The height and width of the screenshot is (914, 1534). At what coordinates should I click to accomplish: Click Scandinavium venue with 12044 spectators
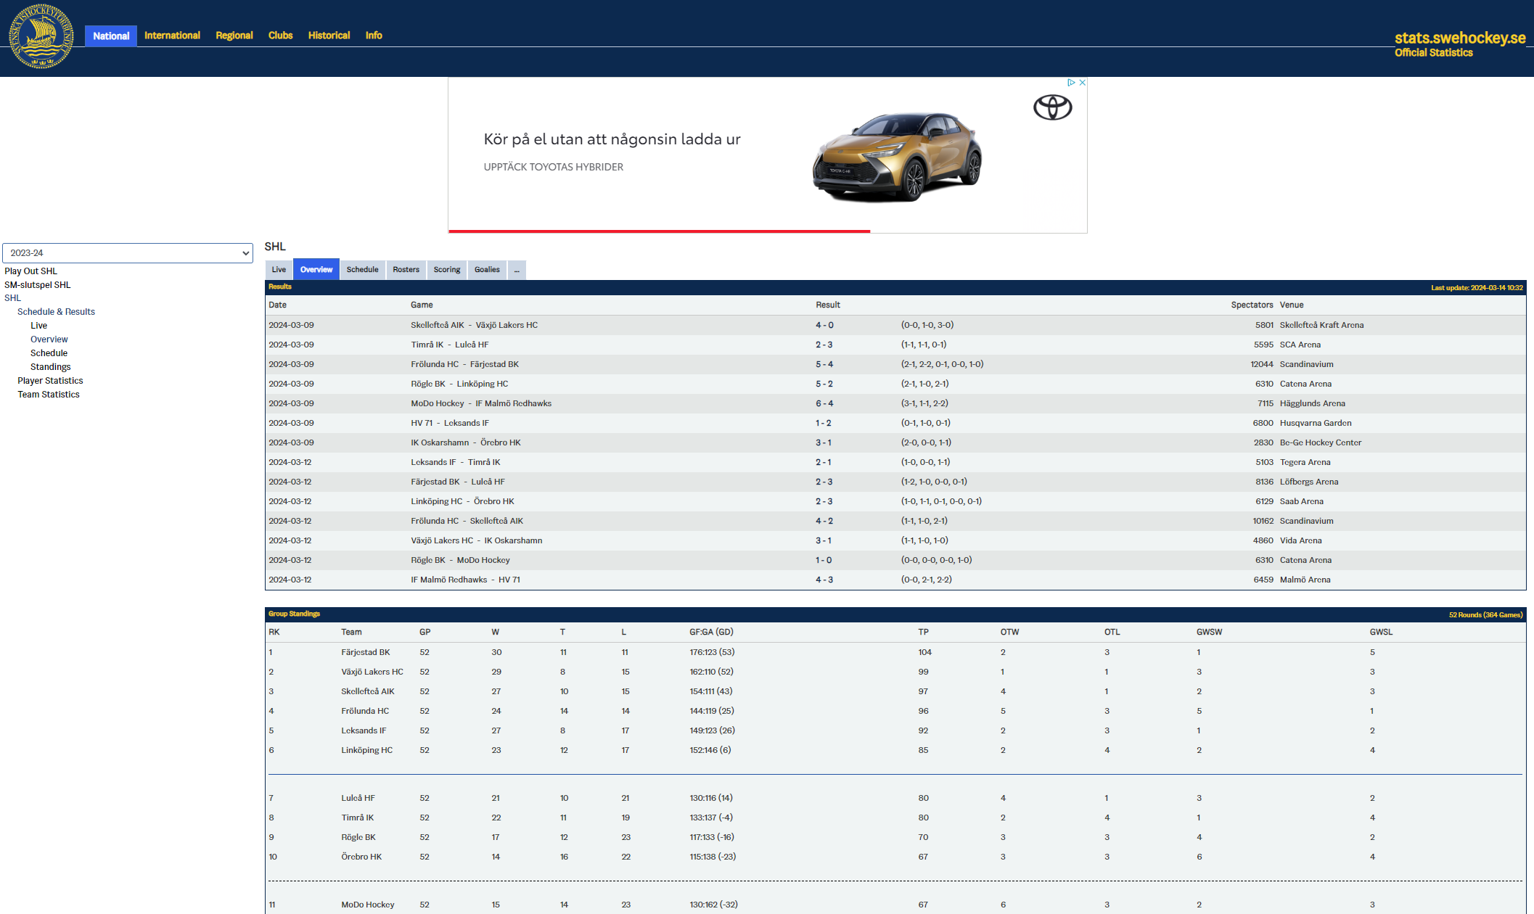tap(1306, 364)
